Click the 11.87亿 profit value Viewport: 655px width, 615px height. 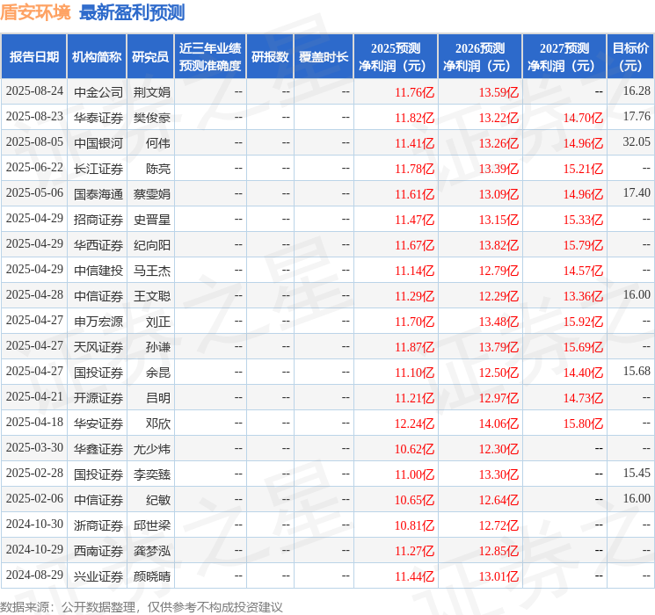(414, 347)
